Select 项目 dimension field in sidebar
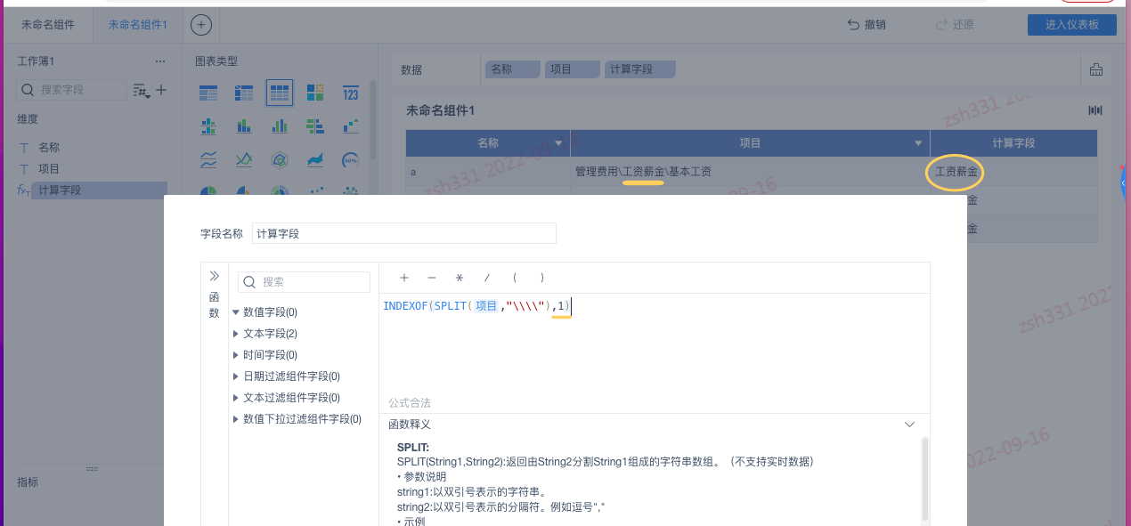 click(49, 169)
